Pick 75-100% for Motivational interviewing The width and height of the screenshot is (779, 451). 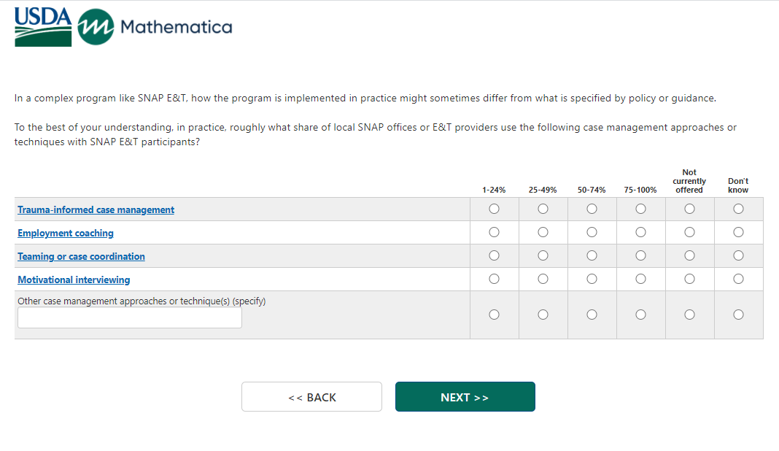pyautogui.click(x=640, y=279)
